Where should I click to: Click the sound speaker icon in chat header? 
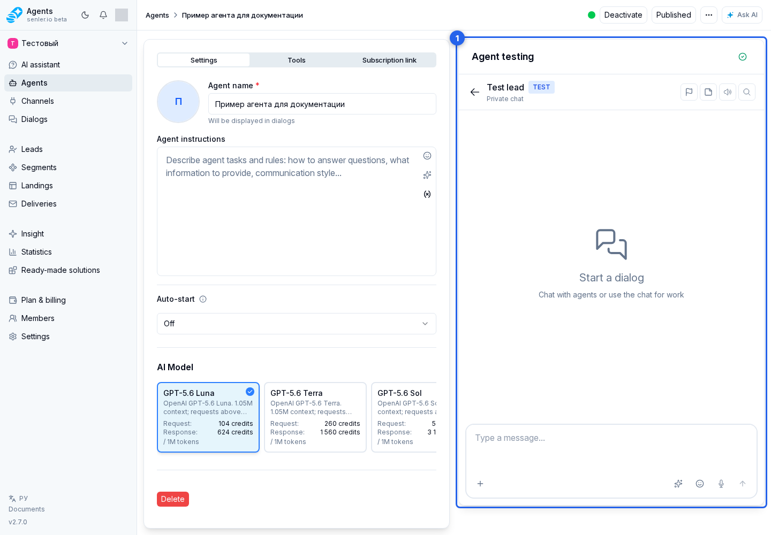[x=728, y=92]
